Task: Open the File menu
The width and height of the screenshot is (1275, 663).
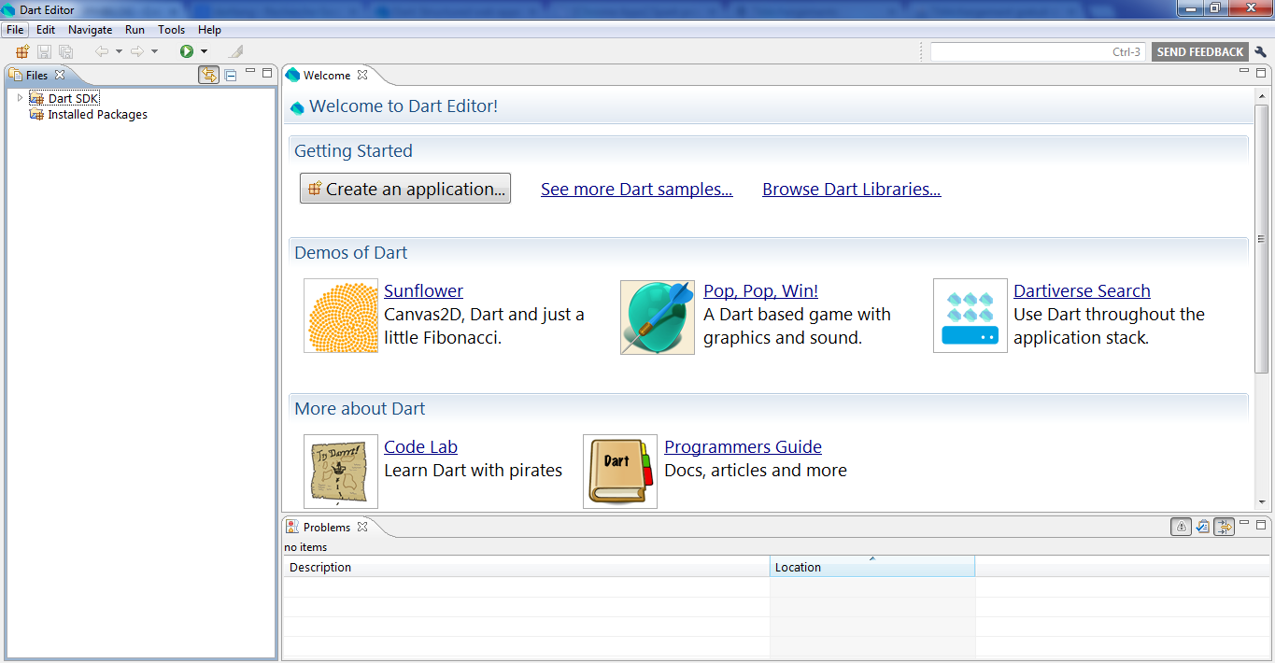Action: (x=15, y=30)
